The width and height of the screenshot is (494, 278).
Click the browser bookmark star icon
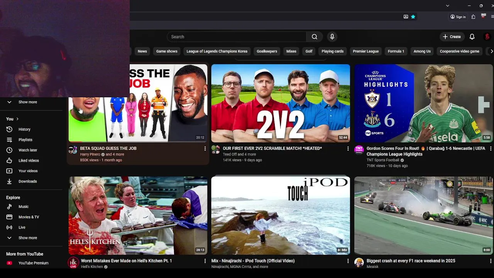pyautogui.click(x=413, y=17)
